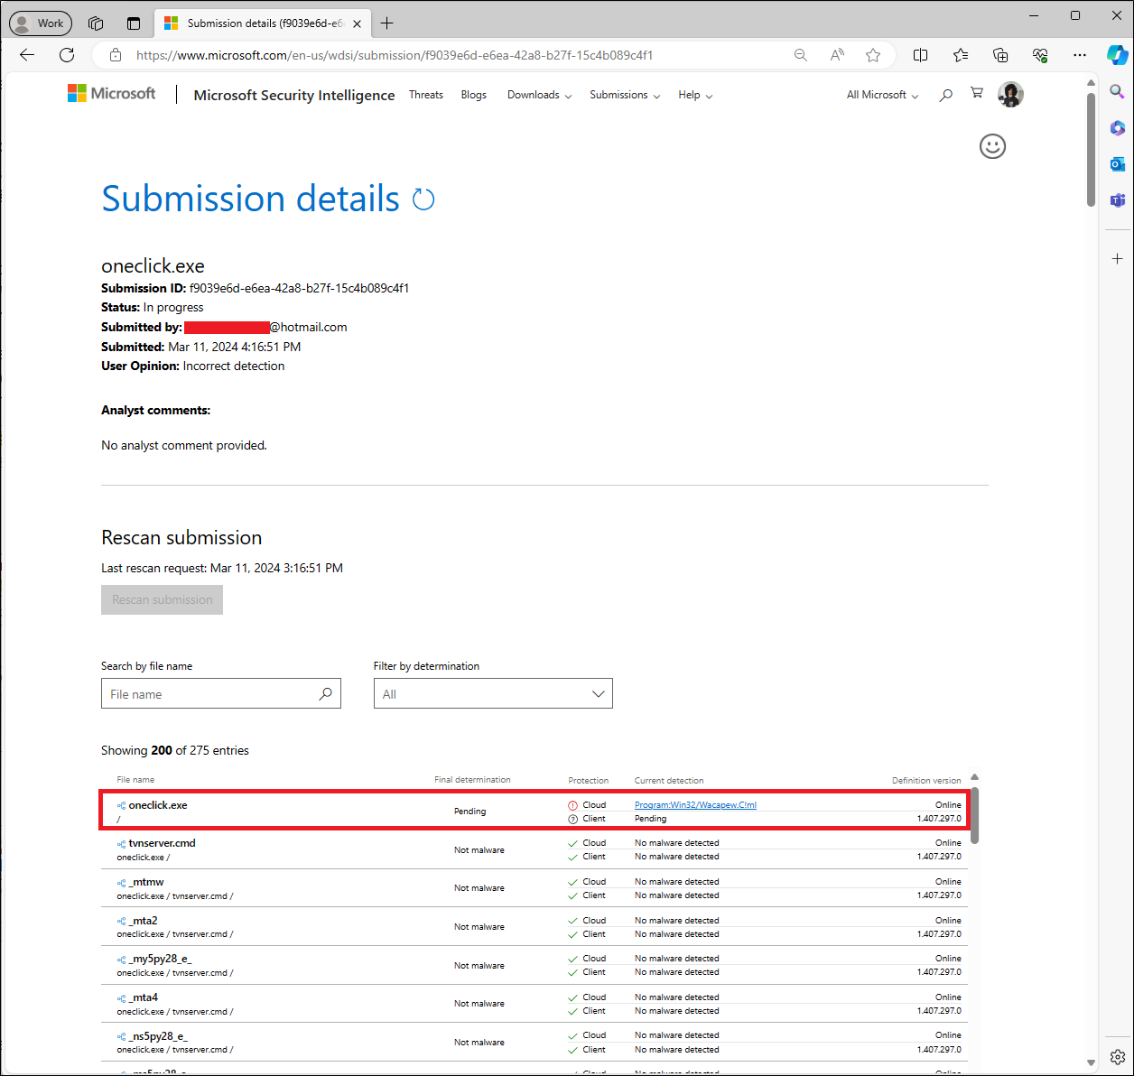Open site search magnifier icon
The image size is (1134, 1076).
pos(945,95)
